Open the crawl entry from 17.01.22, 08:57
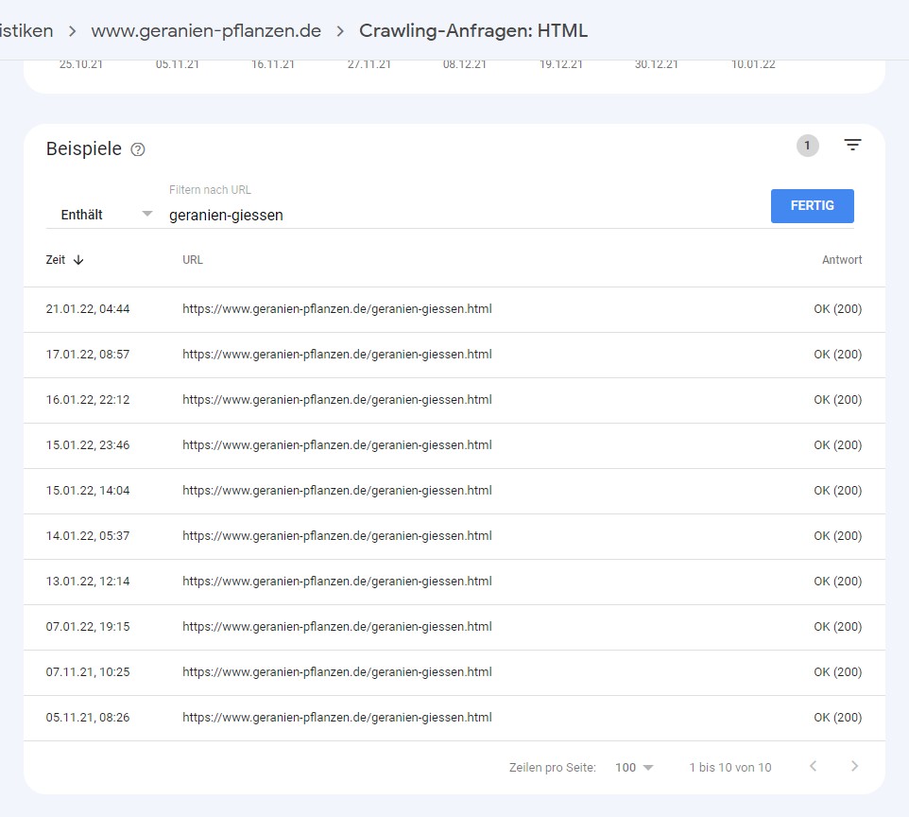The width and height of the screenshot is (909, 817). (x=336, y=355)
